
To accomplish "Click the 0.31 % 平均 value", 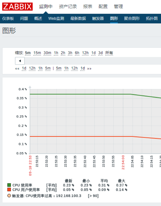I will (104, 185).
